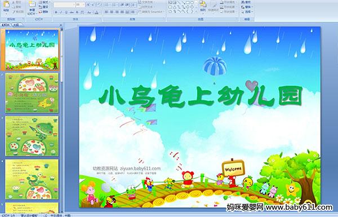Image resolution: width=338 pixels, height=217 pixels.
Task: Expand the Convert to SmartArt dropdown
Action: click(164, 12)
